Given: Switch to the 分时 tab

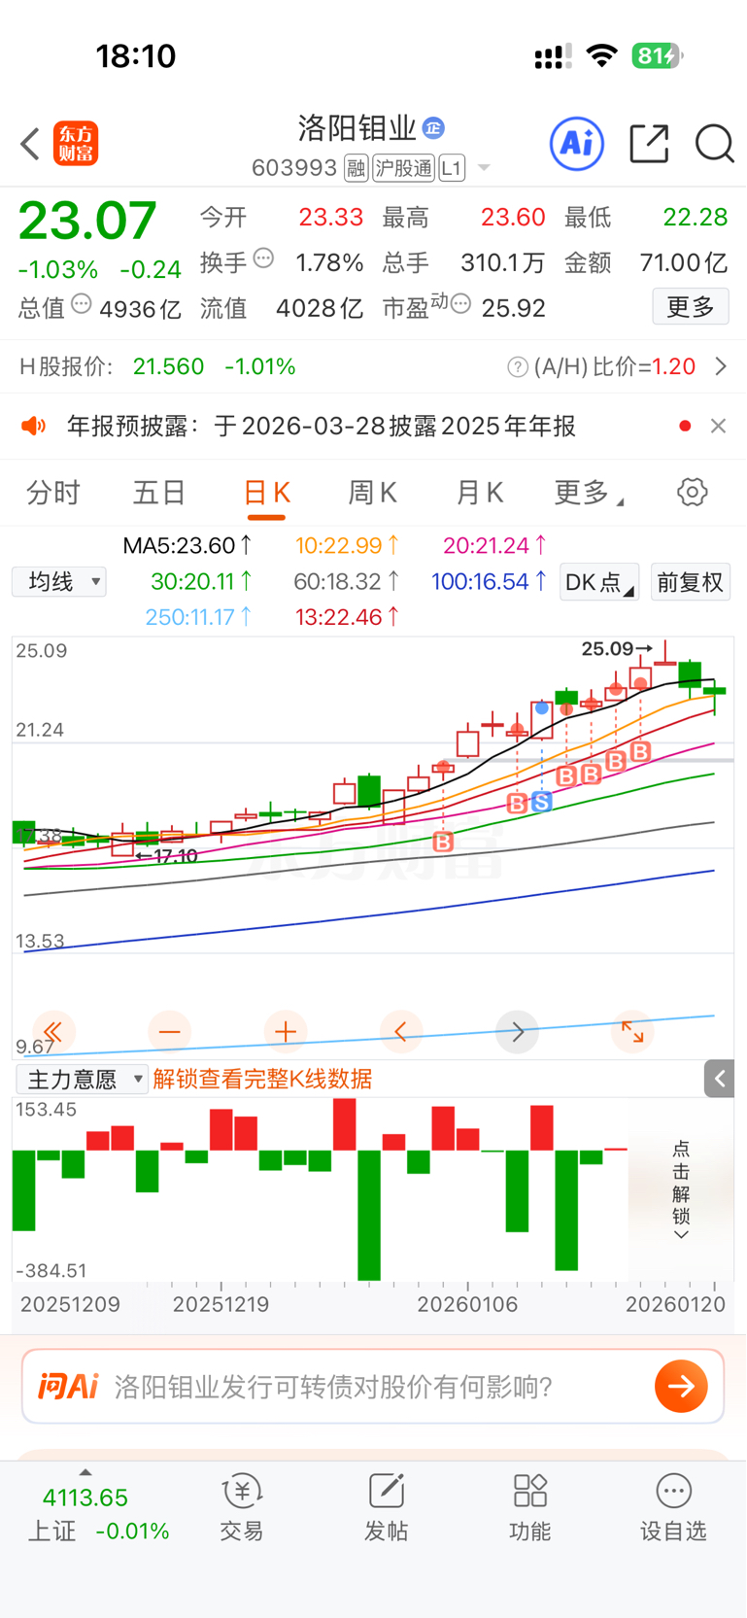Looking at the screenshot, I should pyautogui.click(x=53, y=493).
